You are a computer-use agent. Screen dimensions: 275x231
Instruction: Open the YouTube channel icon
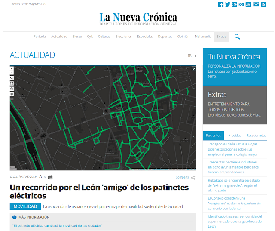pos(248,4)
